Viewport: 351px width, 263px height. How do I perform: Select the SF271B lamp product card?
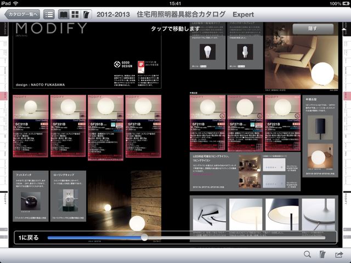(x=245, y=123)
